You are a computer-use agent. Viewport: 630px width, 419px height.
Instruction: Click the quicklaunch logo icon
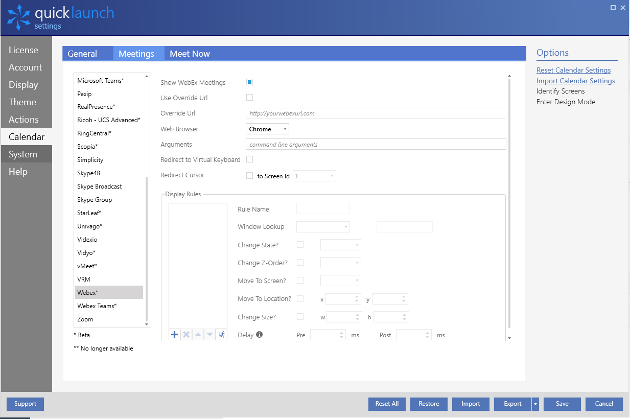(18, 17)
